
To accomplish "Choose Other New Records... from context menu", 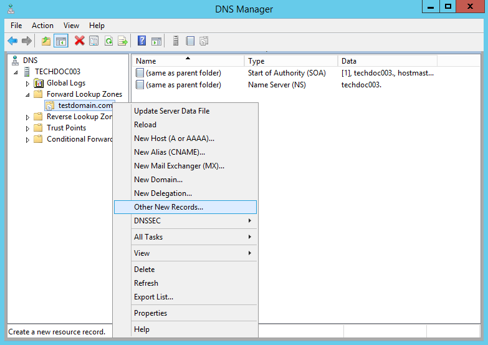I will point(186,207).
